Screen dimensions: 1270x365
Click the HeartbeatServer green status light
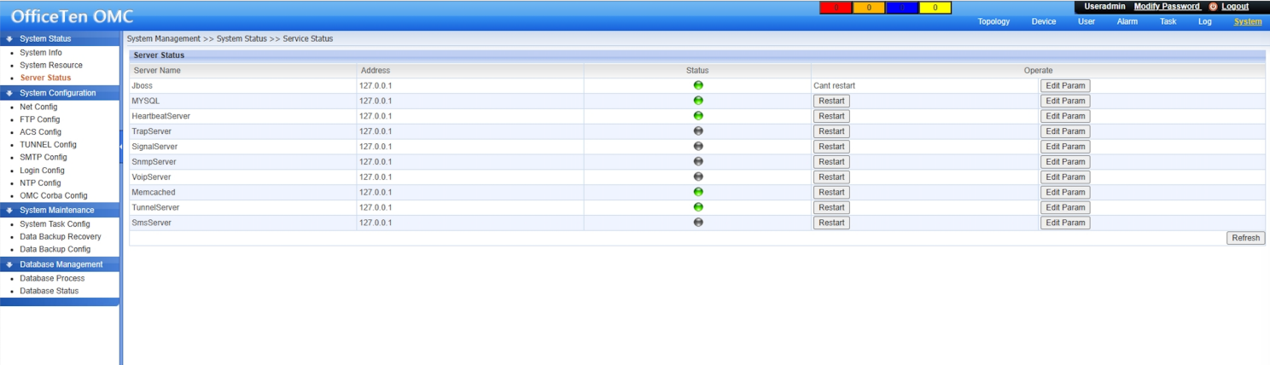[x=698, y=116]
